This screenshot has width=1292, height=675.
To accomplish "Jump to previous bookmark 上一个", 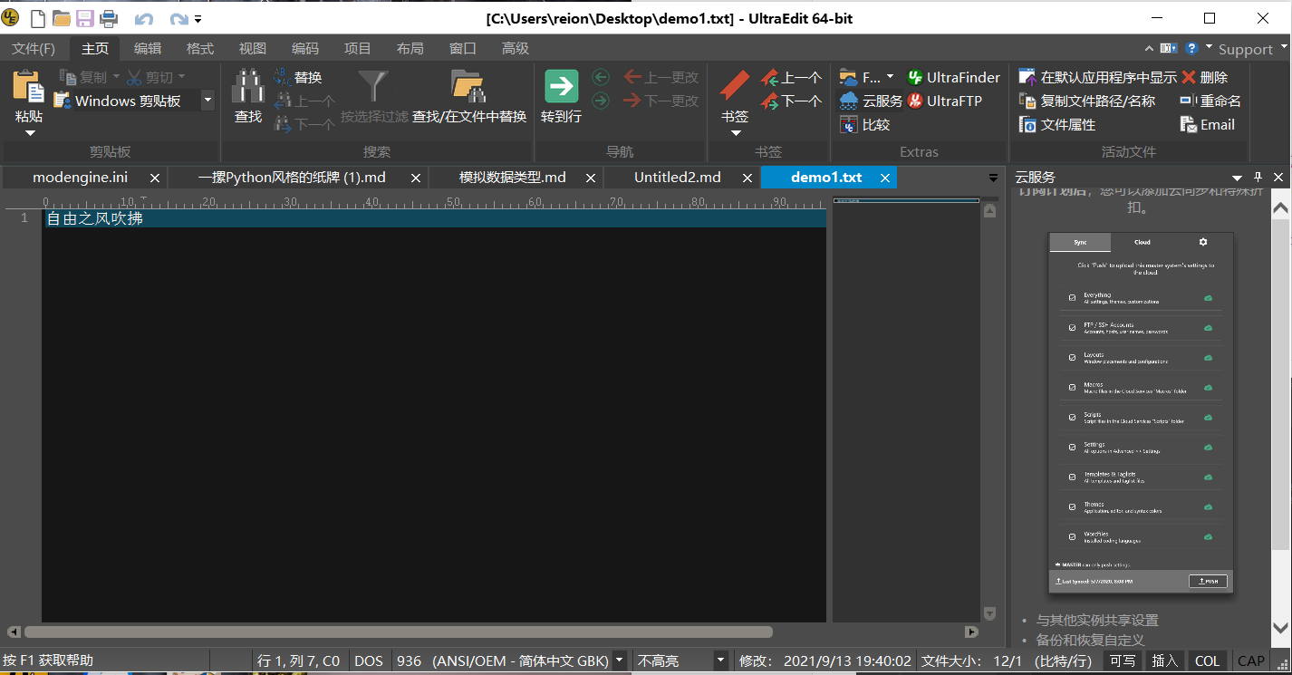I will pyautogui.click(x=791, y=77).
